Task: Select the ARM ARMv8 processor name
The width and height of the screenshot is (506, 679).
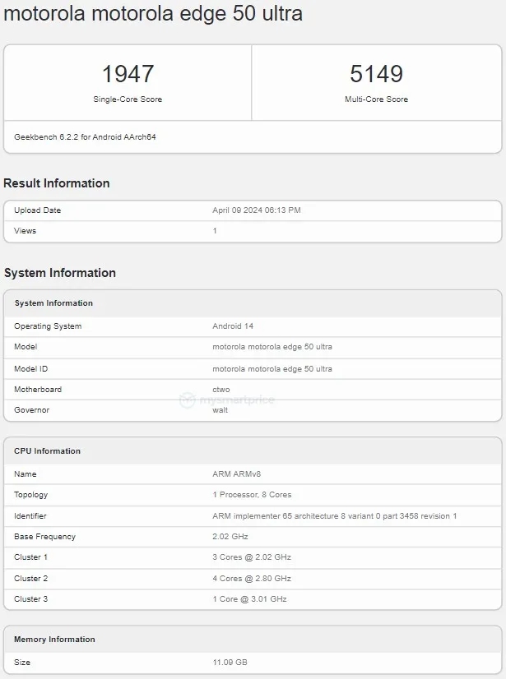Action: coord(237,474)
